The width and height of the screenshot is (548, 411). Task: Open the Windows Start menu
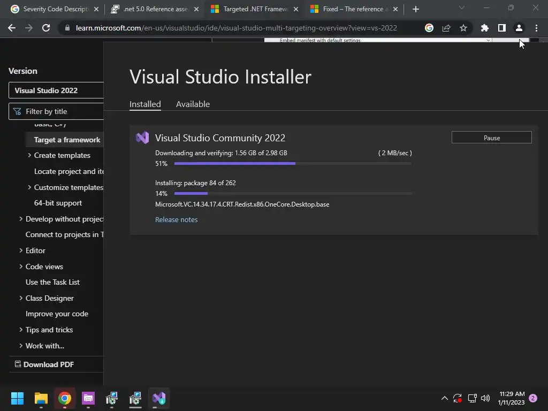tap(17, 398)
